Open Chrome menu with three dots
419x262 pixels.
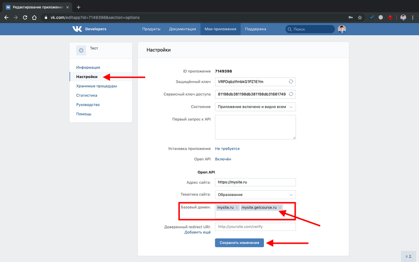coord(413,17)
